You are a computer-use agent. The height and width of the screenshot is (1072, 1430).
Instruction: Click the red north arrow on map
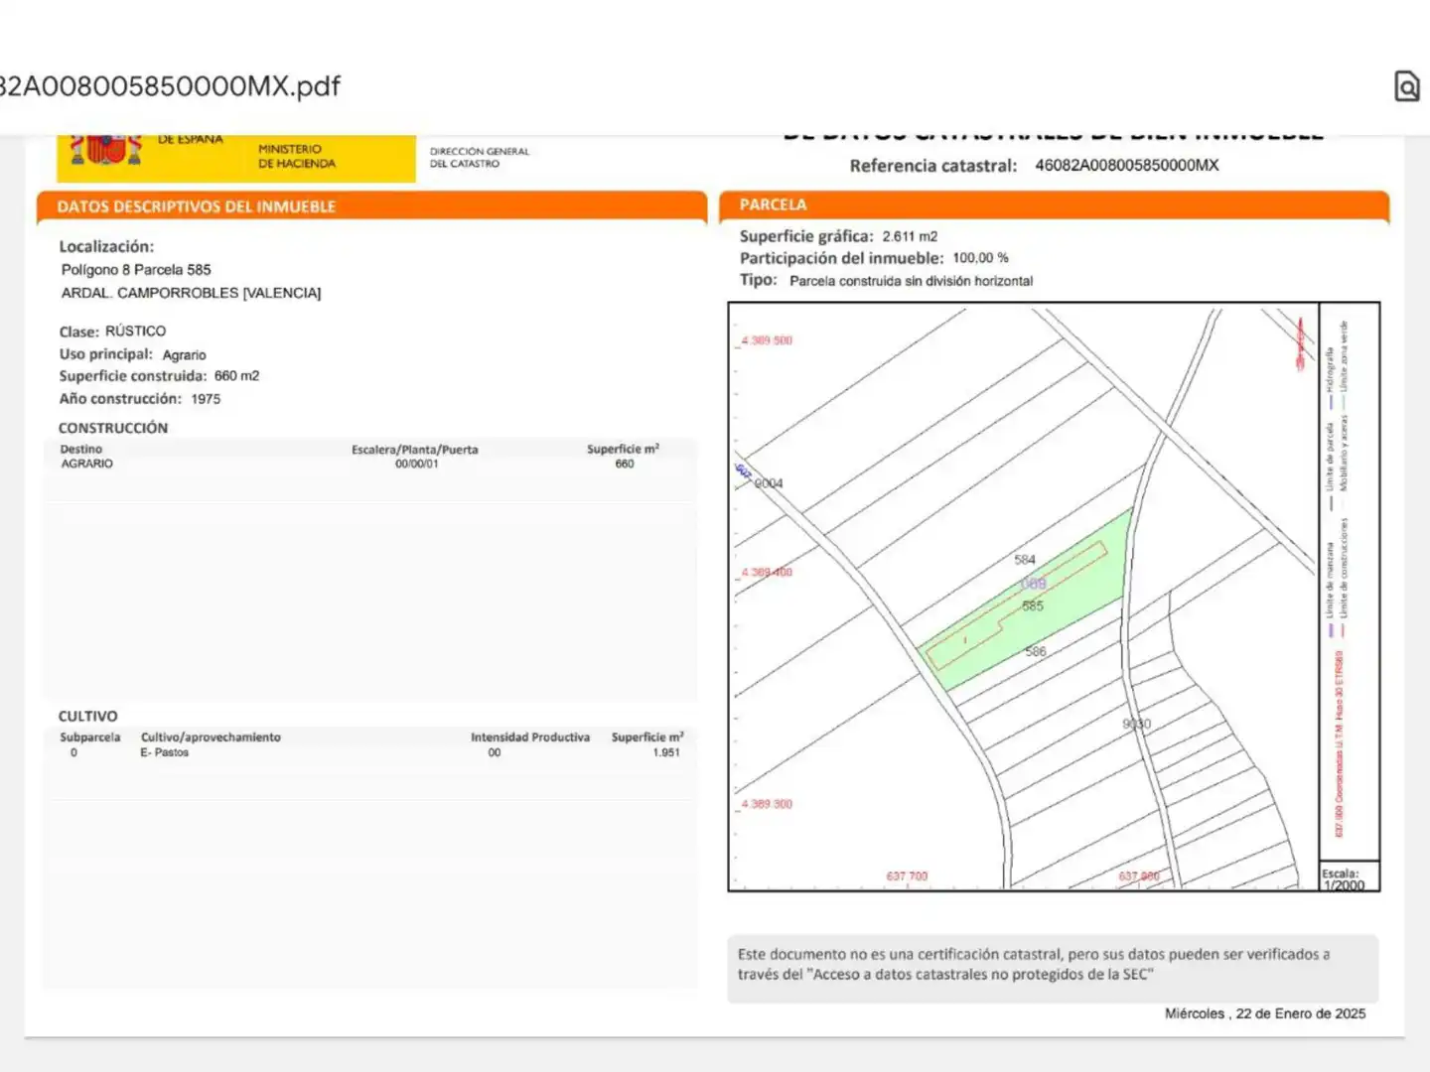tap(1300, 344)
